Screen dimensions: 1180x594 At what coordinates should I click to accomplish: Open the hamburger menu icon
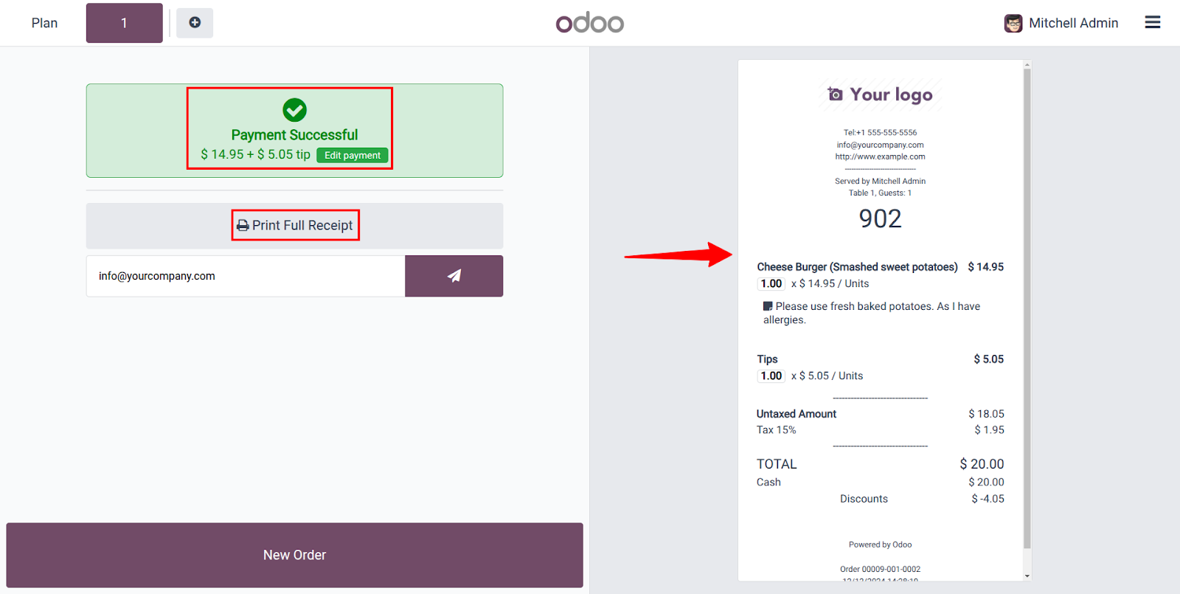click(1153, 23)
